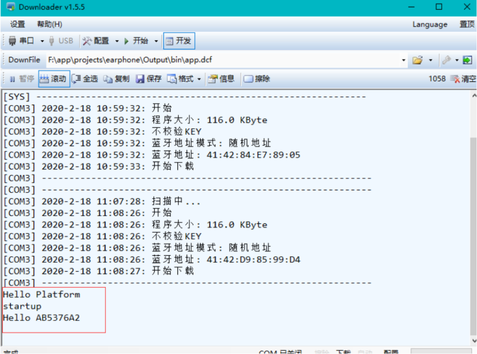Click the 11:08:26 不校验KEY log line
The width and height of the screenshot is (477, 354).
(102, 236)
